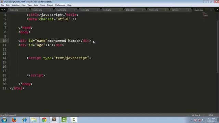
Task: Click line number 4 in gutter
Action: click(x=5, y=15)
